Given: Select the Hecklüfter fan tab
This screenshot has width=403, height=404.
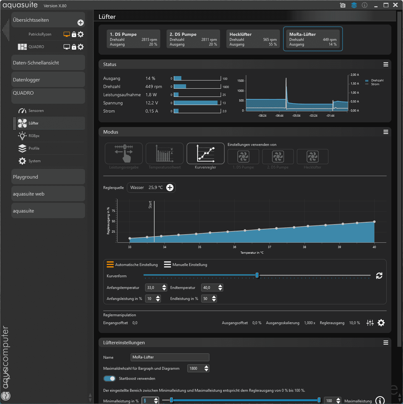Looking at the screenshot, I should pos(253,39).
